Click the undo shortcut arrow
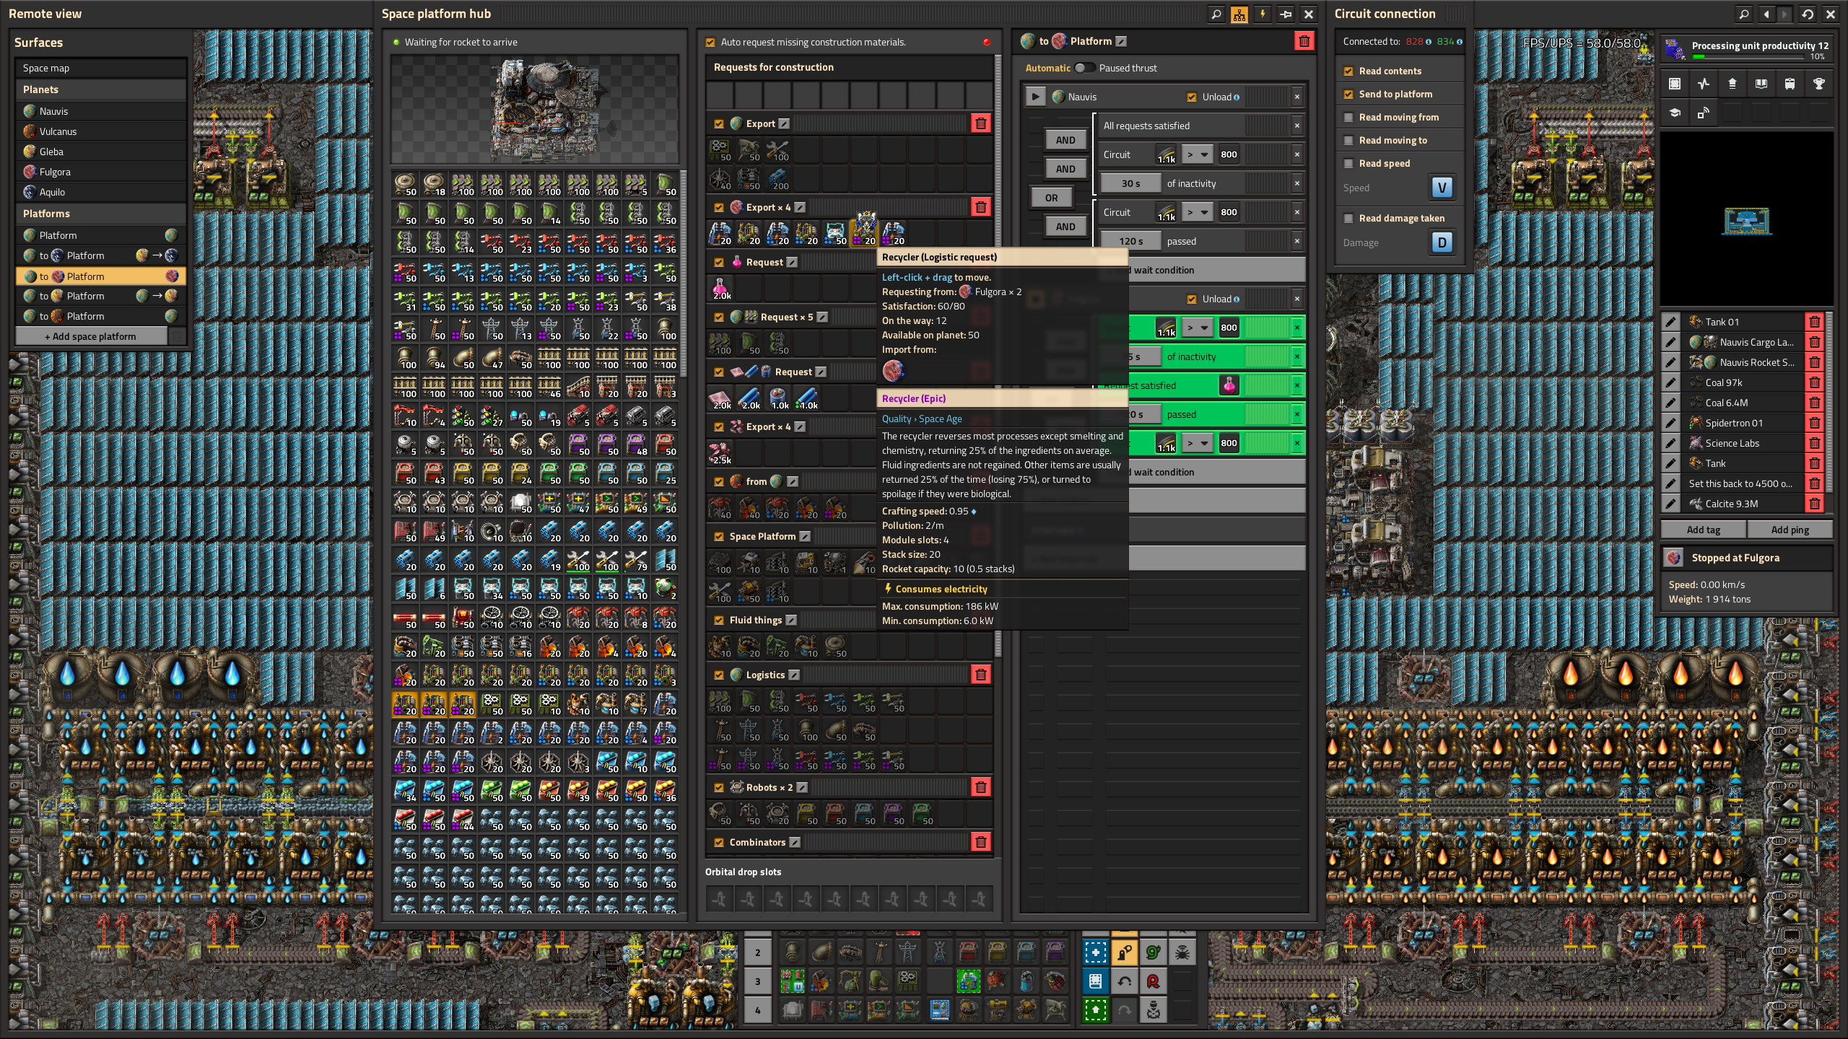The image size is (1848, 1039). click(1124, 981)
